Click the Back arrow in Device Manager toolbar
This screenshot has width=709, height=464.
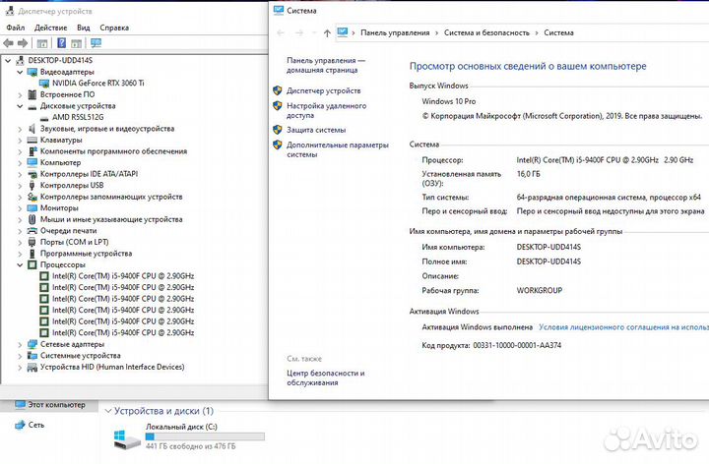[8, 43]
